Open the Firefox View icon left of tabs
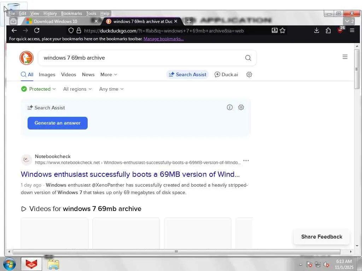The width and height of the screenshot is (362, 271). [x=13, y=21]
